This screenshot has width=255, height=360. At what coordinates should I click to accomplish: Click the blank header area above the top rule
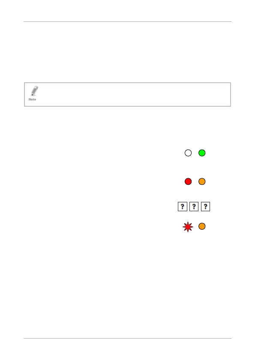pos(127,11)
